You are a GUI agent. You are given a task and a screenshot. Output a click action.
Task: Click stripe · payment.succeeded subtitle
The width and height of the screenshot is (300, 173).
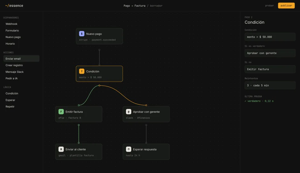[97, 40]
